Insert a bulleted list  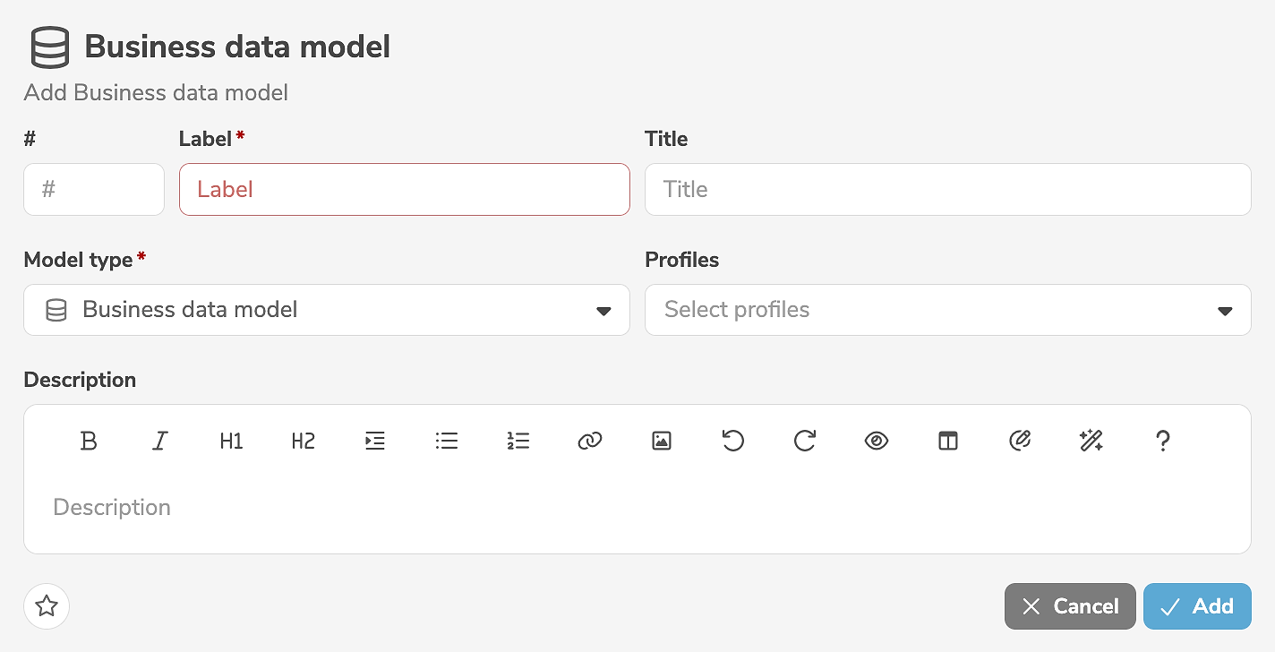tap(447, 441)
